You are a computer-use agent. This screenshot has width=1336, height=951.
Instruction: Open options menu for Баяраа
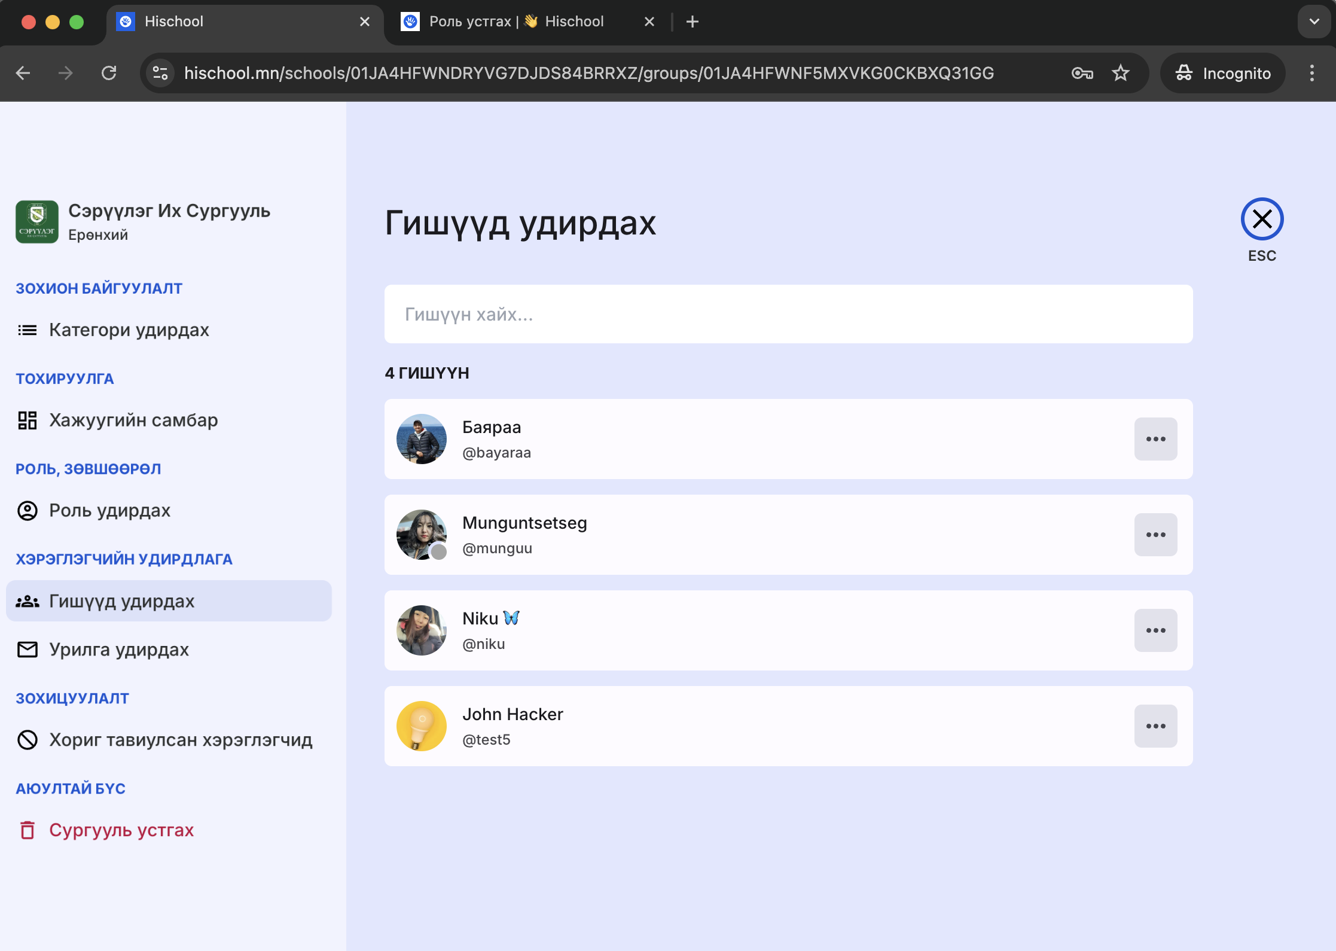[x=1155, y=439]
